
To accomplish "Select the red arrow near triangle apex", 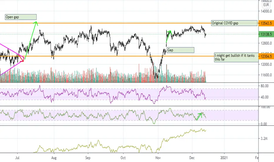I will coord(21,58).
